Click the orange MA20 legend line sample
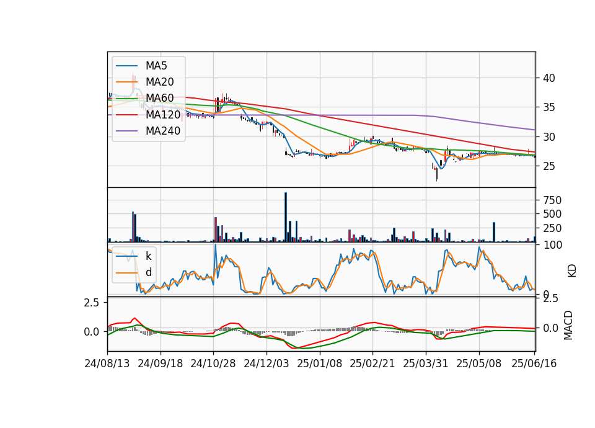The height and width of the screenshot is (428, 595). coord(126,82)
